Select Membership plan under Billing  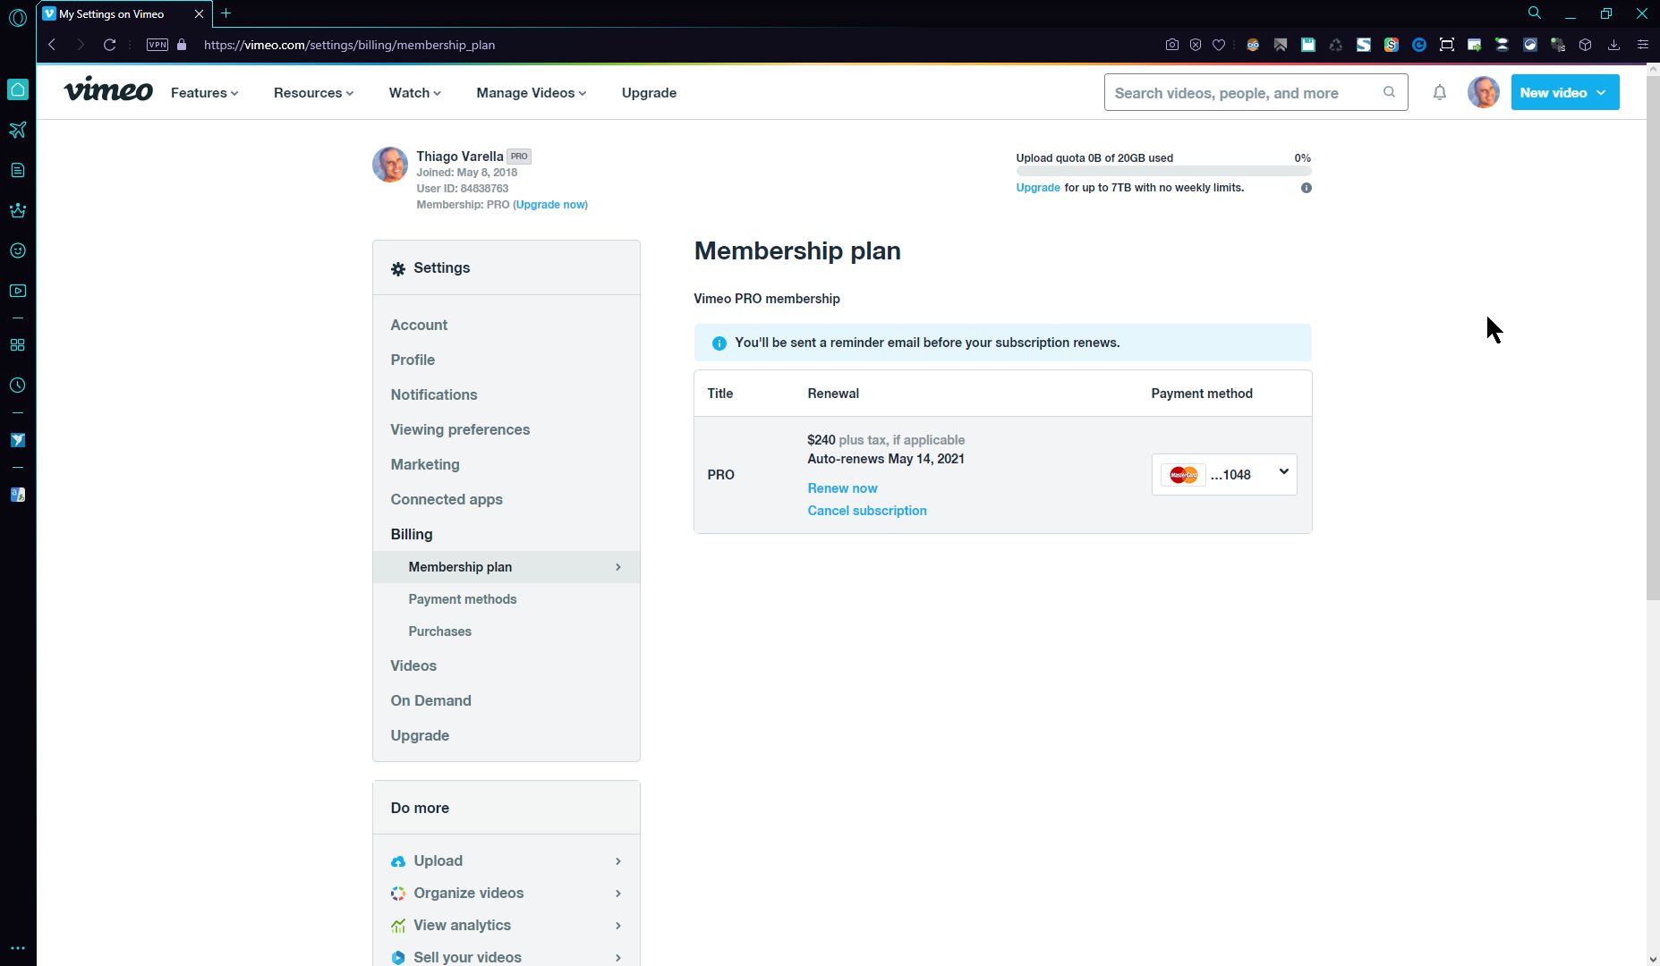[x=507, y=567]
